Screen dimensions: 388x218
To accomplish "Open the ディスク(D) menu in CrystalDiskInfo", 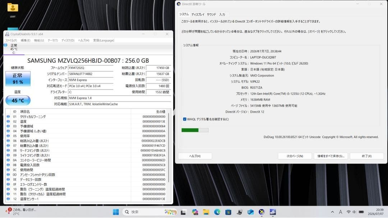I will [x=68, y=40].
